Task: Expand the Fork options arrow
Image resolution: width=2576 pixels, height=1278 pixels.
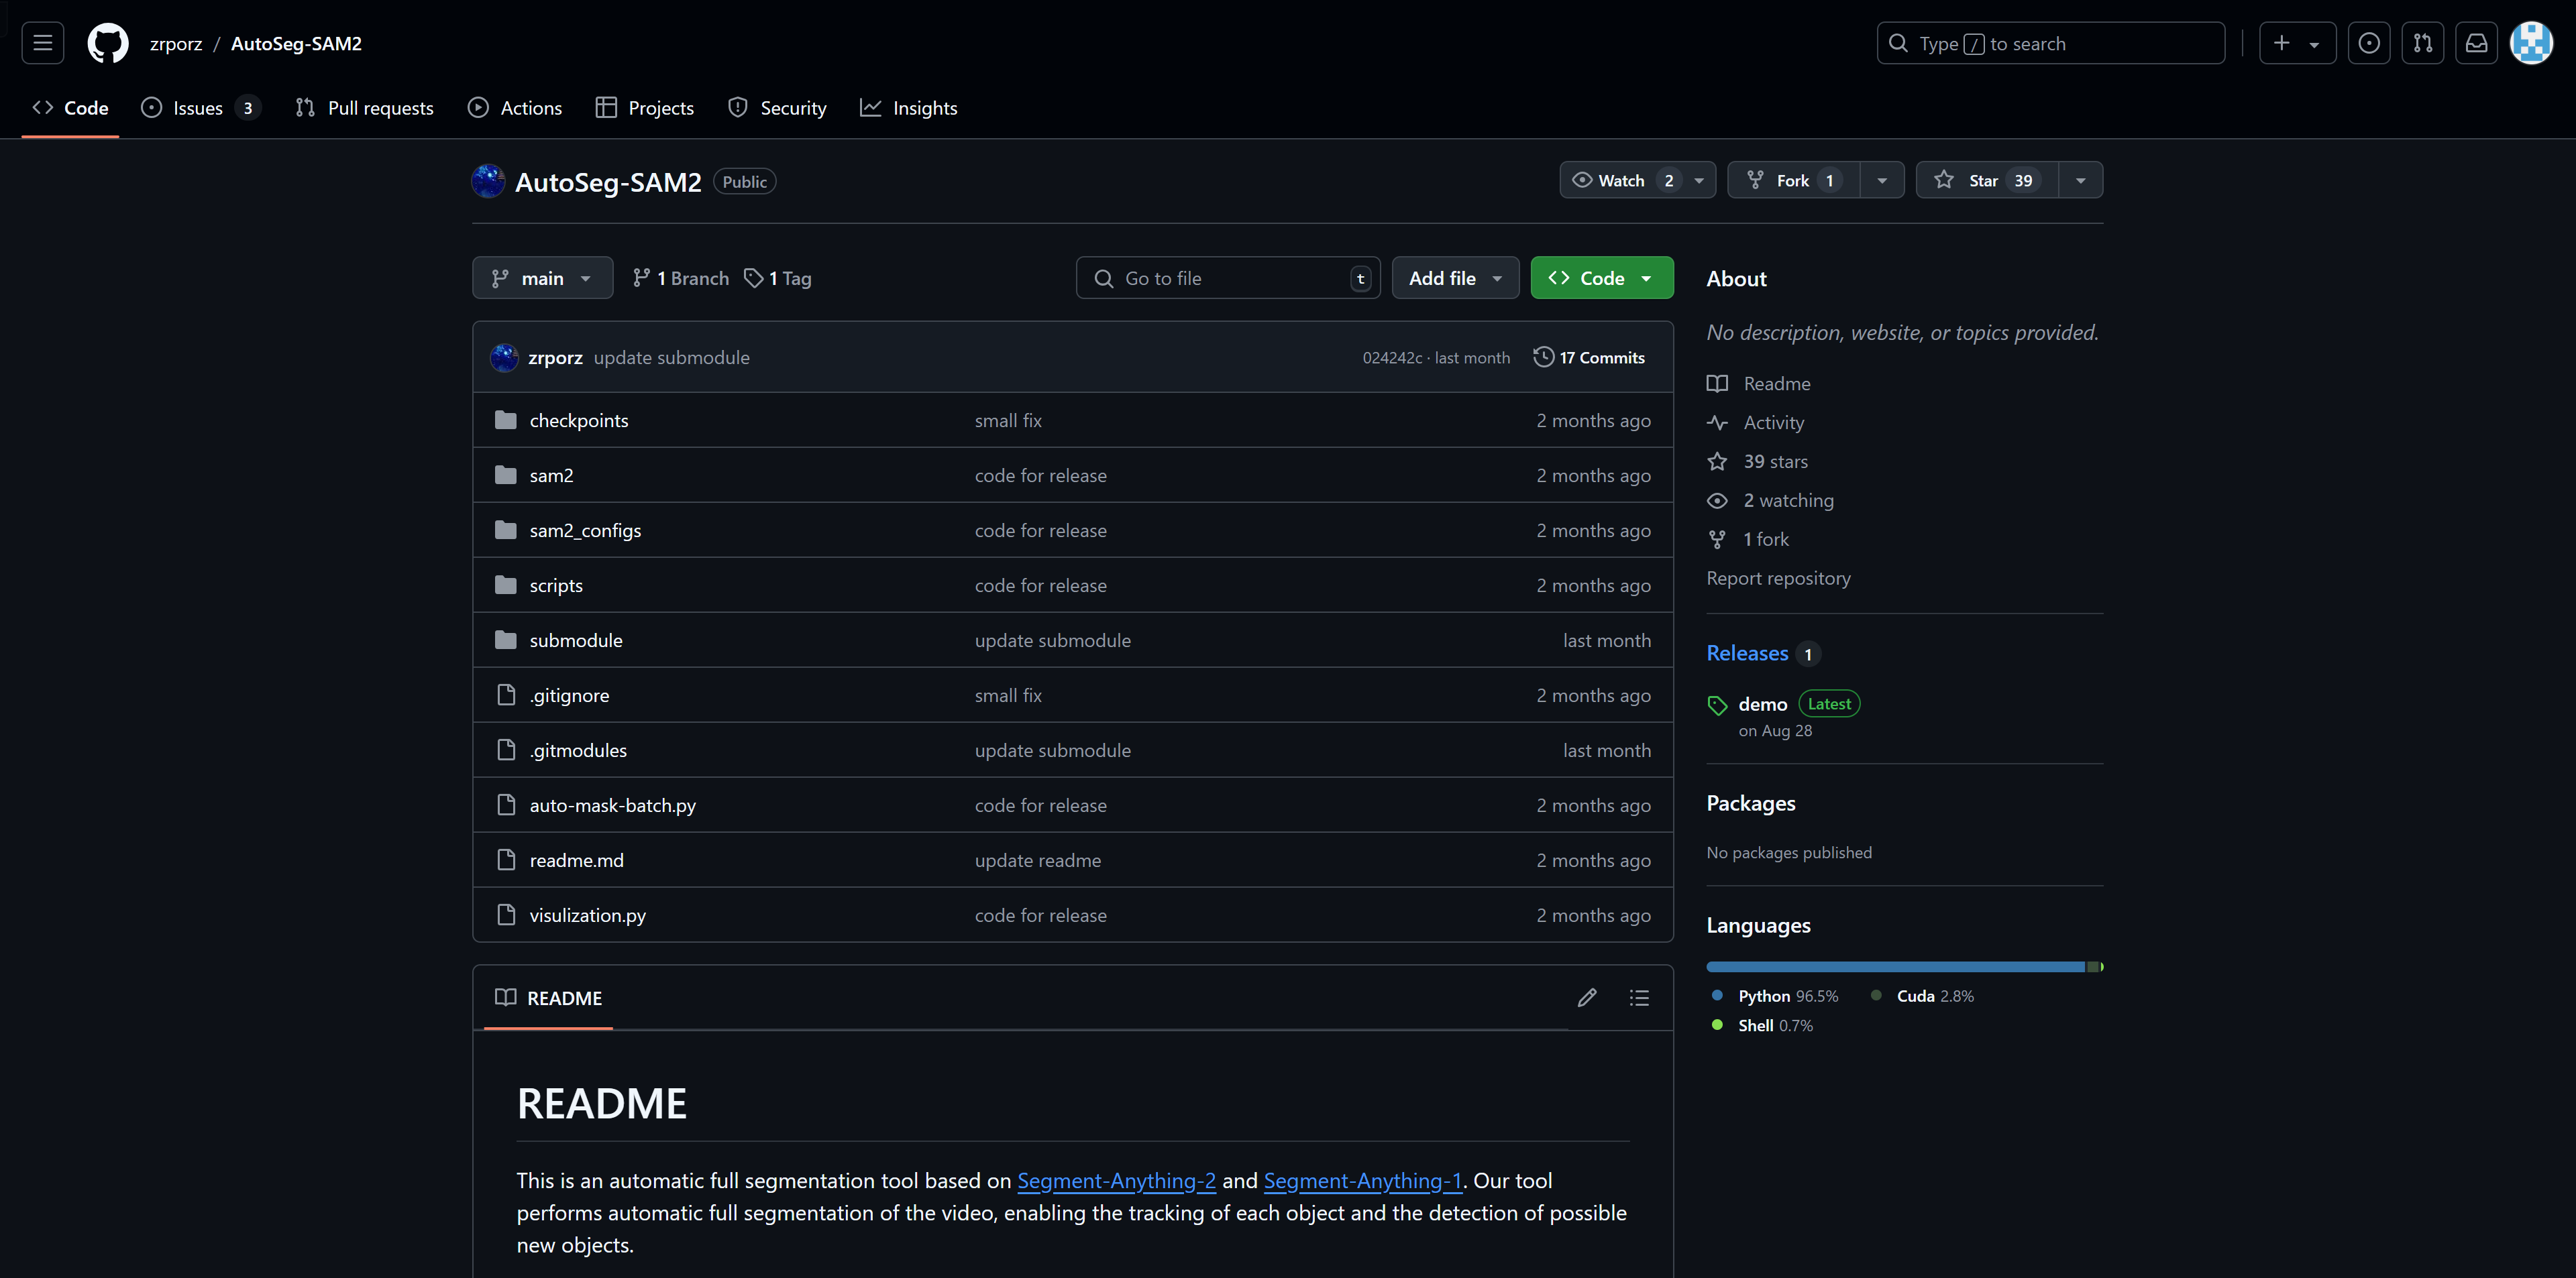Action: tap(1882, 180)
